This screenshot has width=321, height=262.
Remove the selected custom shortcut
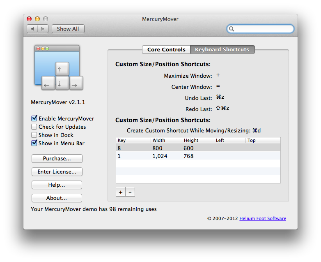pyautogui.click(x=130, y=192)
